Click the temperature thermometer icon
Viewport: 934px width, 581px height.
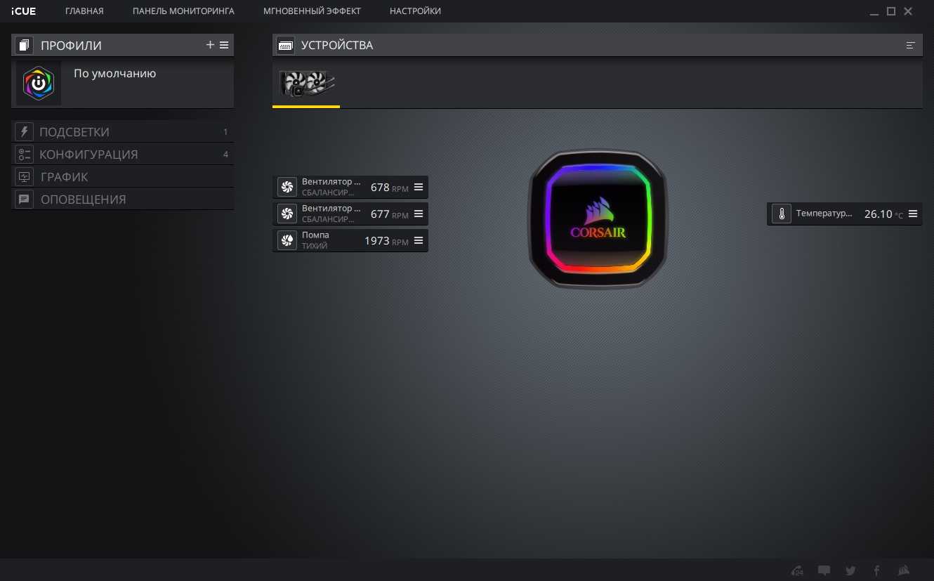(781, 214)
